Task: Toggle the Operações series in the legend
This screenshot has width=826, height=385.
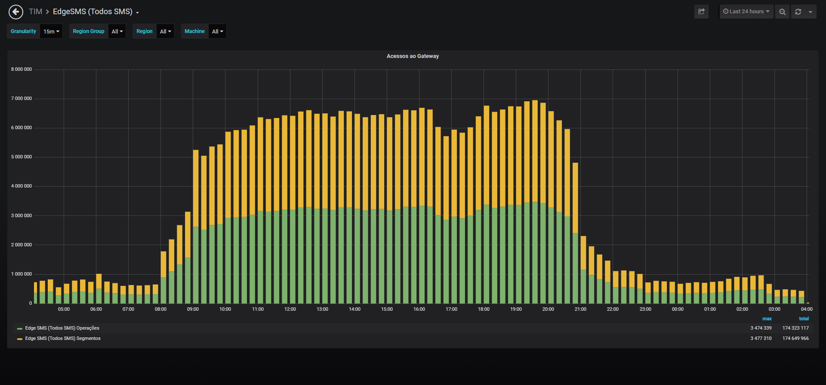Action: coord(62,328)
